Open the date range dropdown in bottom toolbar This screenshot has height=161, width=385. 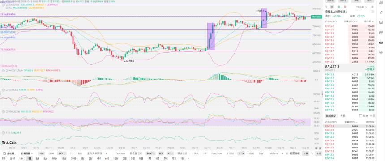[27, 153]
